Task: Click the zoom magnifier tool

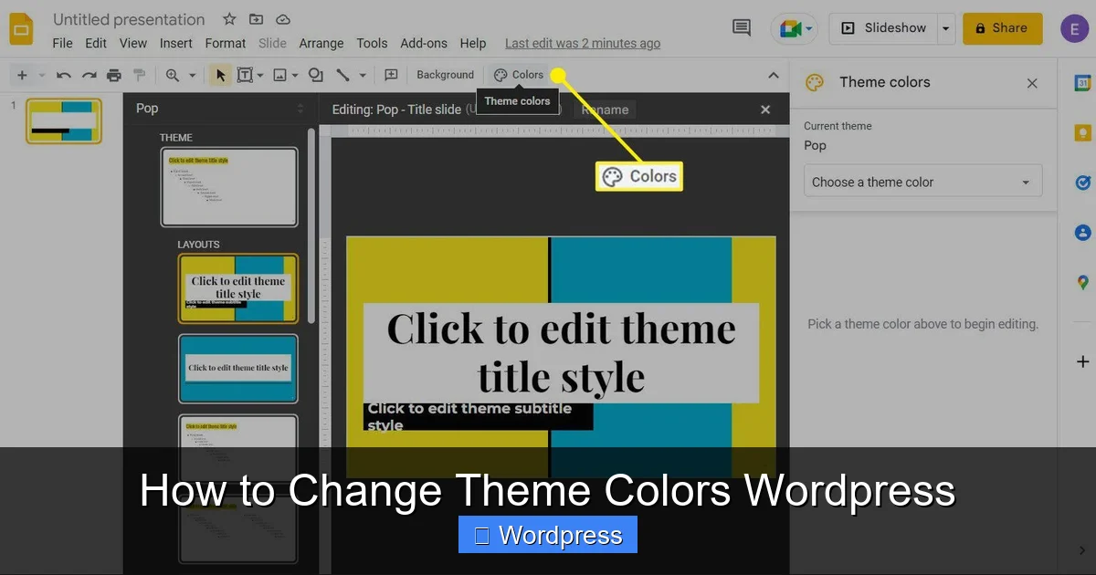Action: (x=172, y=75)
